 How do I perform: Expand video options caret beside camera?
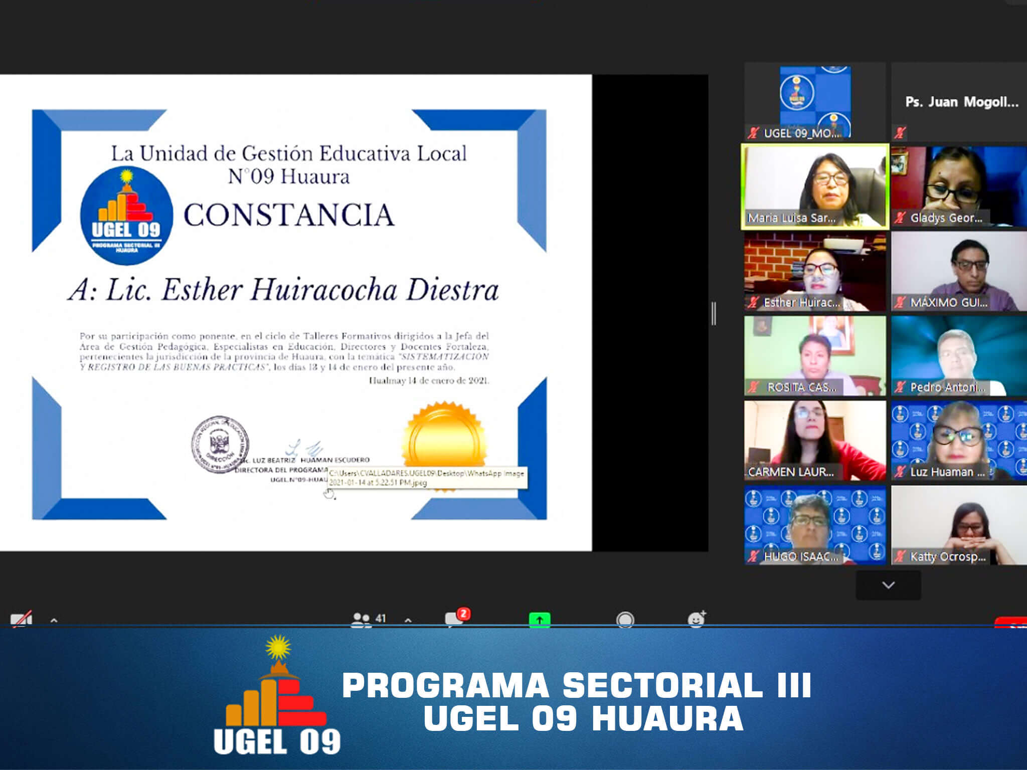click(x=54, y=621)
